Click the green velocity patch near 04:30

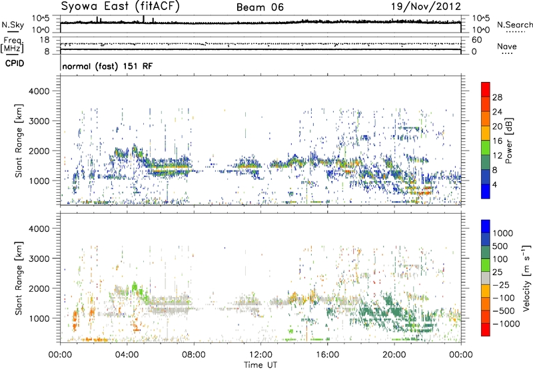[135, 288]
